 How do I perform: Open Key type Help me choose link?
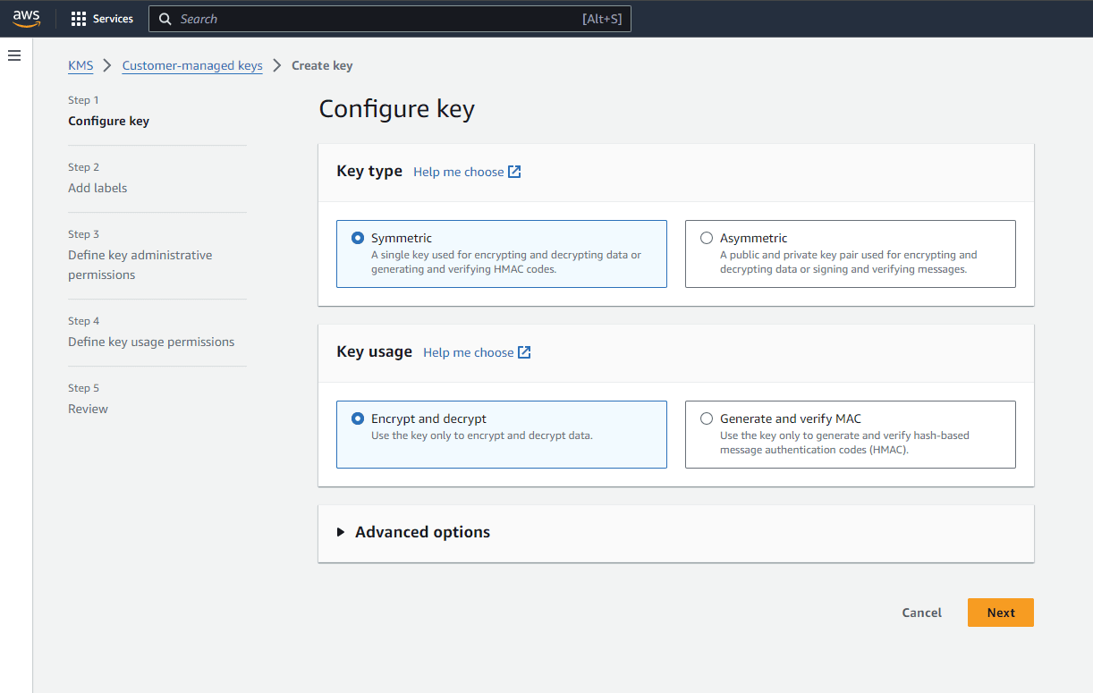[x=458, y=172]
